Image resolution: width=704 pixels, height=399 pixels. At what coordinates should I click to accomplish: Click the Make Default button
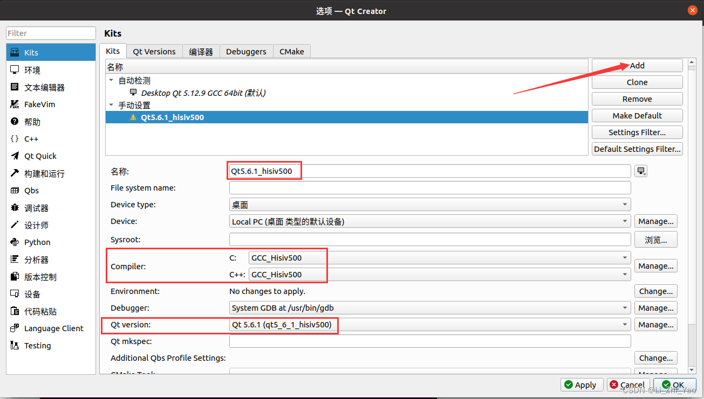coord(637,115)
